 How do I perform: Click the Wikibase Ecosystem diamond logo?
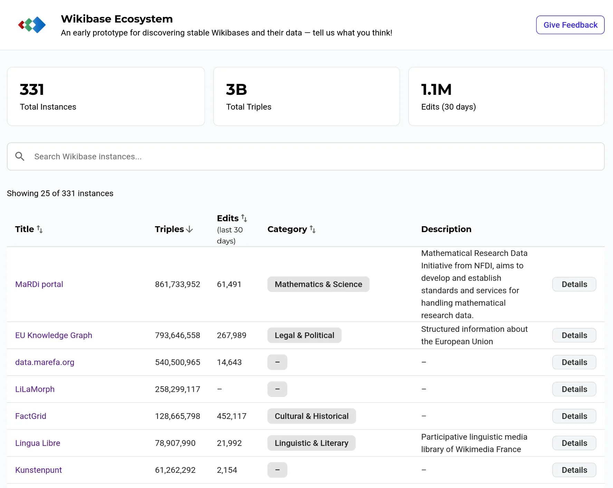(x=32, y=25)
